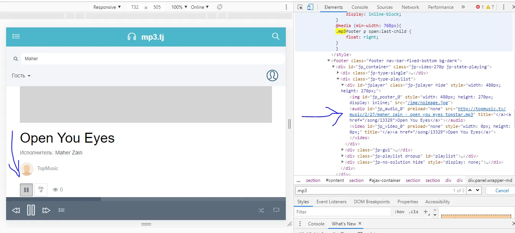The image size is (515, 233).
Task: Switch to the Console tab
Action: coord(360,7)
